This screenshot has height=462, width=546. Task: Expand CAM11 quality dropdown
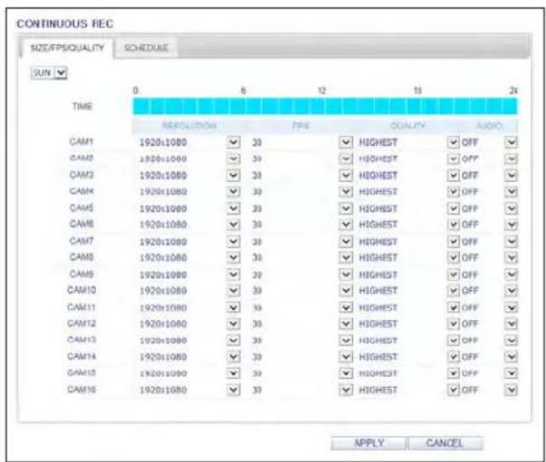[453, 308]
